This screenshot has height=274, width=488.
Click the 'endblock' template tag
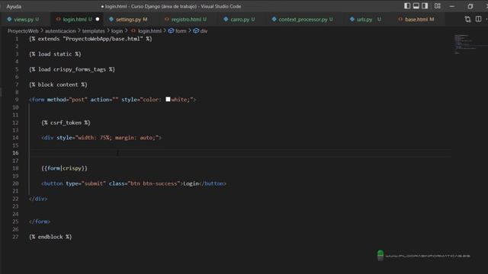(x=50, y=237)
